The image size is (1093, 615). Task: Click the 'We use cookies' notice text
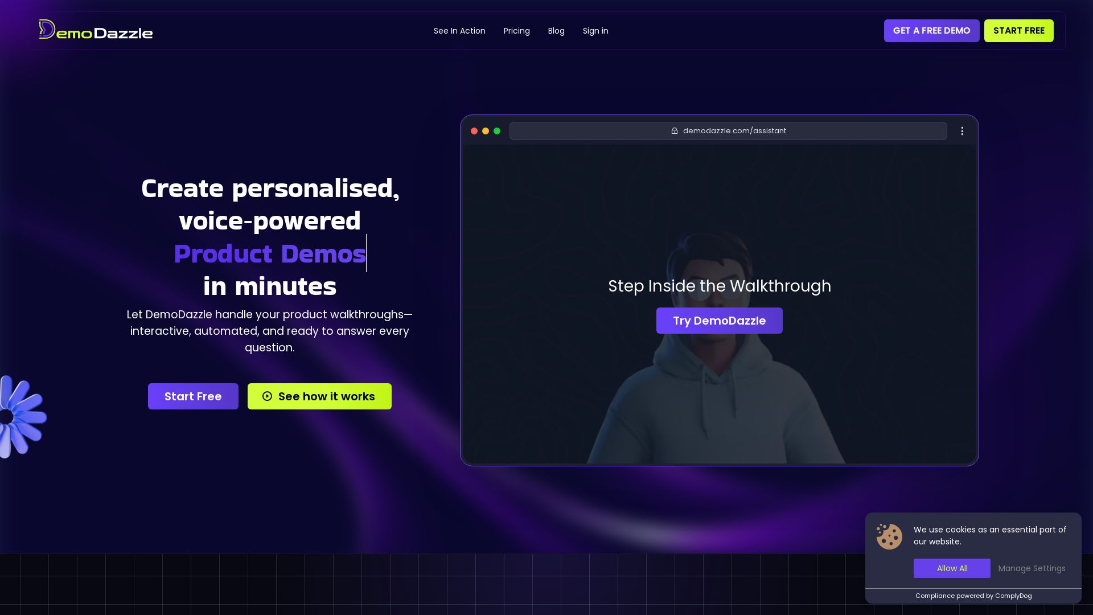[990, 535]
